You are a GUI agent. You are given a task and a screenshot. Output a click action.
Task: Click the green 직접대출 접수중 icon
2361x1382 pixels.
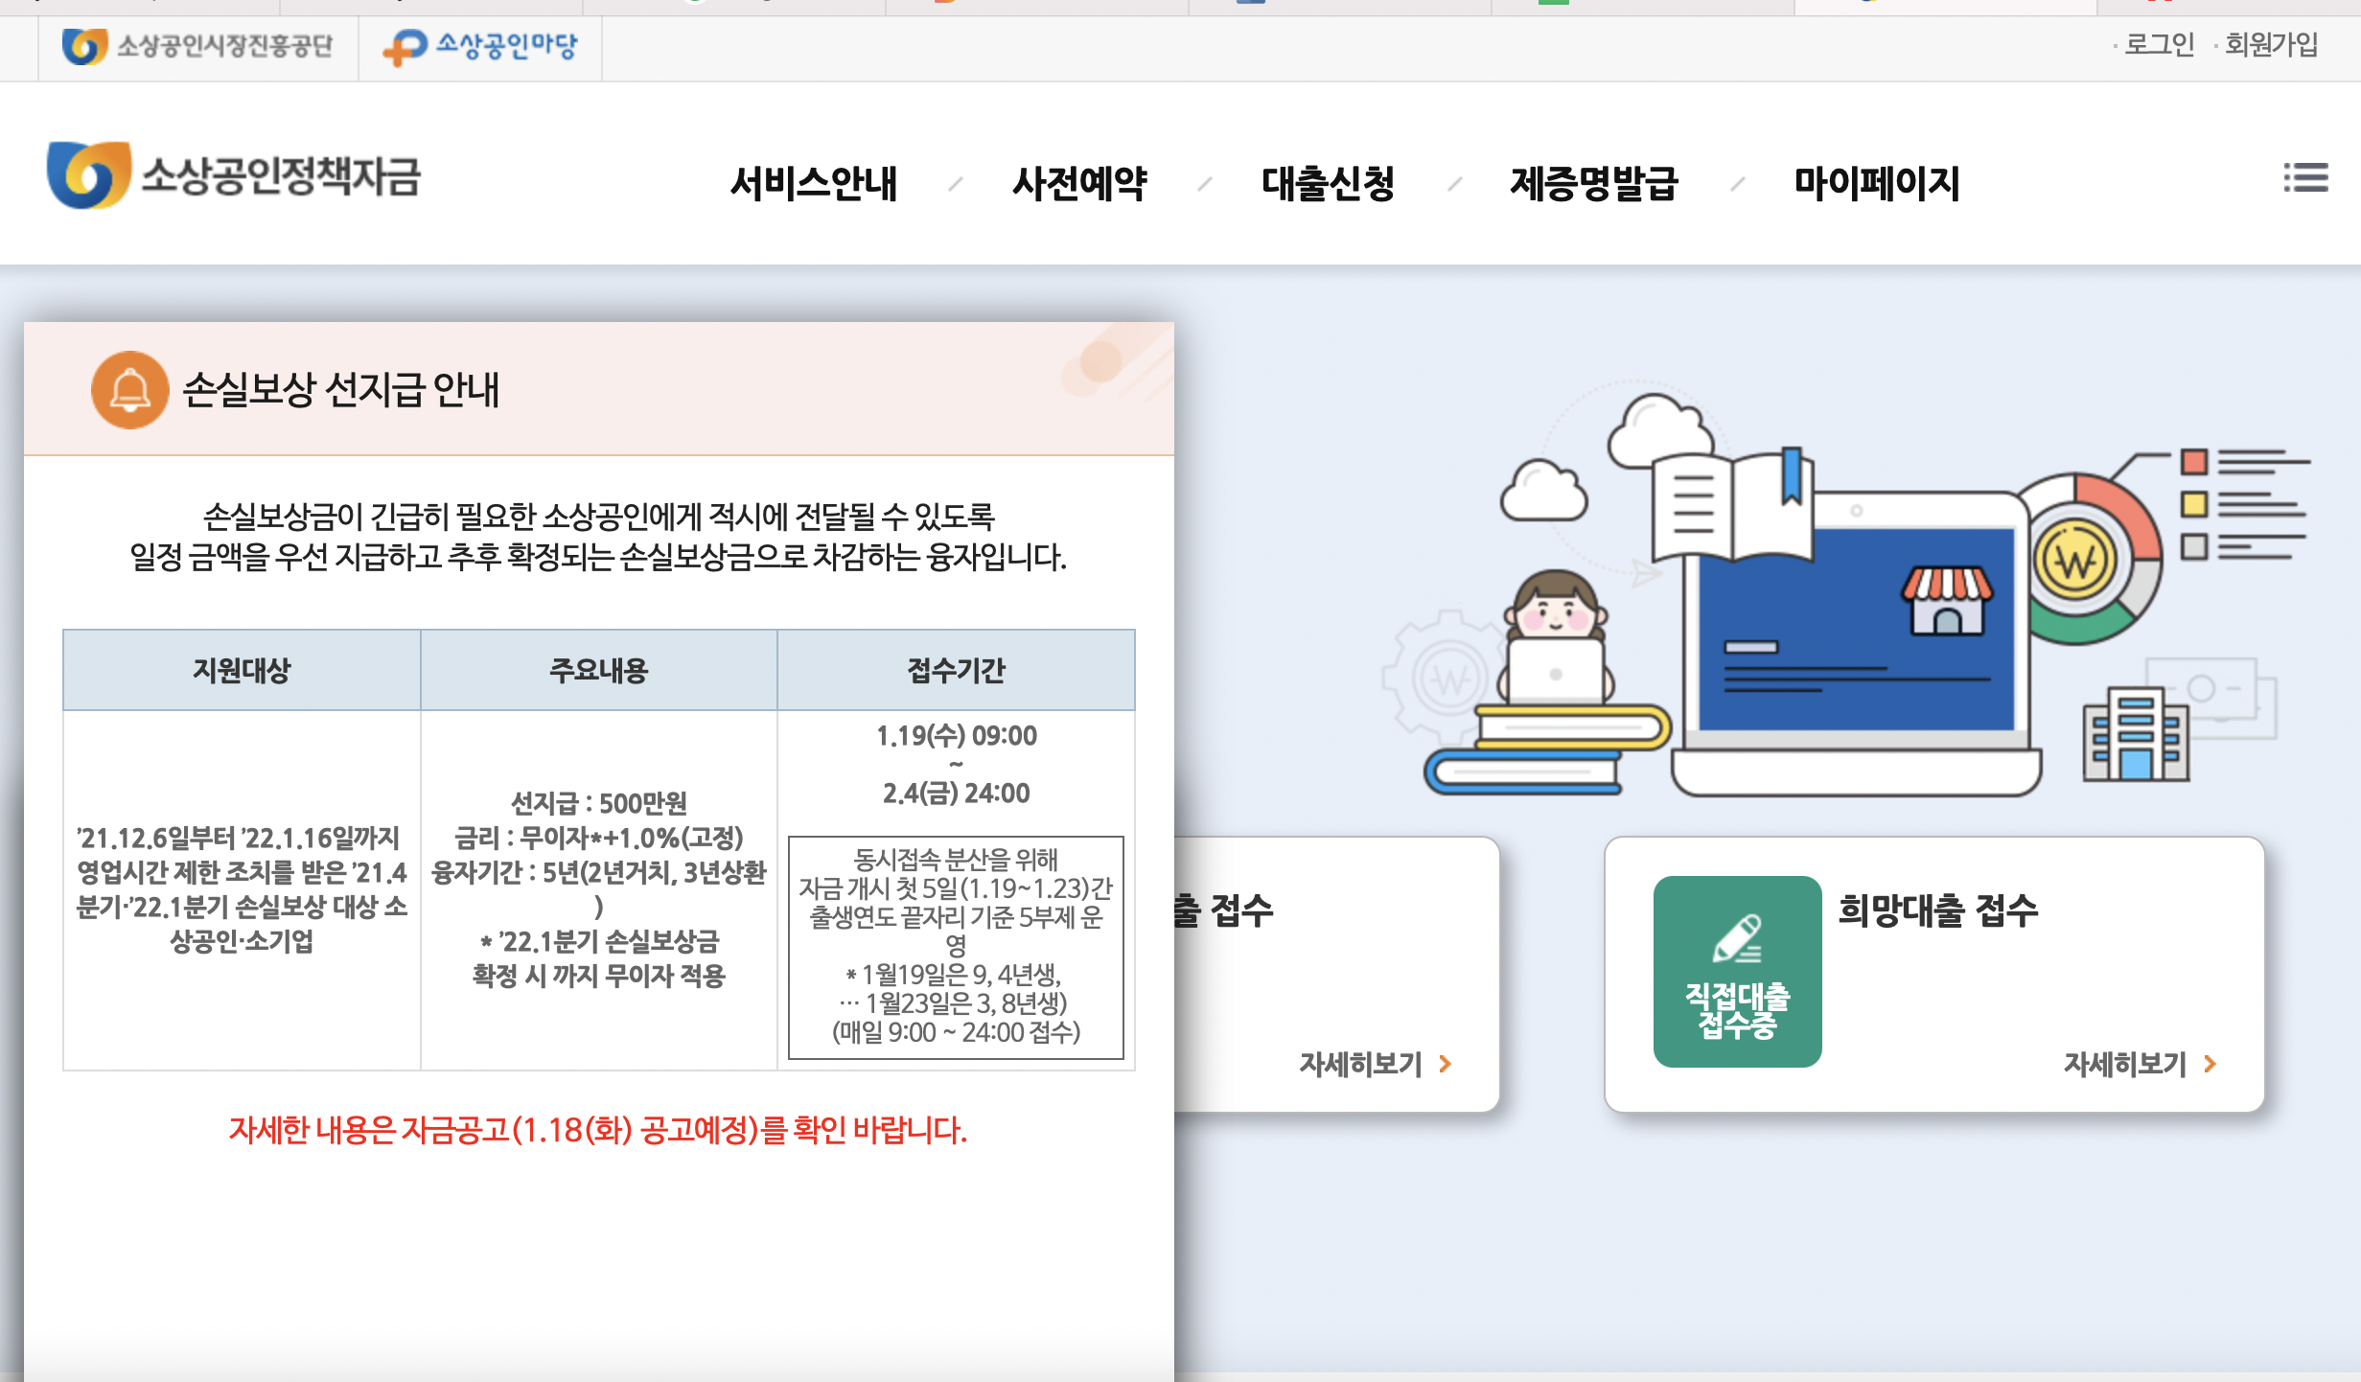coord(1737,971)
